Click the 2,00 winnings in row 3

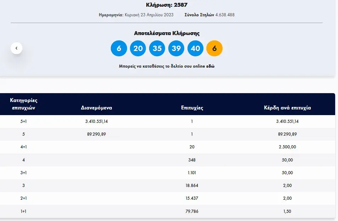287,185
